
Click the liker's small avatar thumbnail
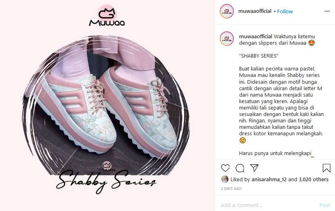tap(225, 179)
